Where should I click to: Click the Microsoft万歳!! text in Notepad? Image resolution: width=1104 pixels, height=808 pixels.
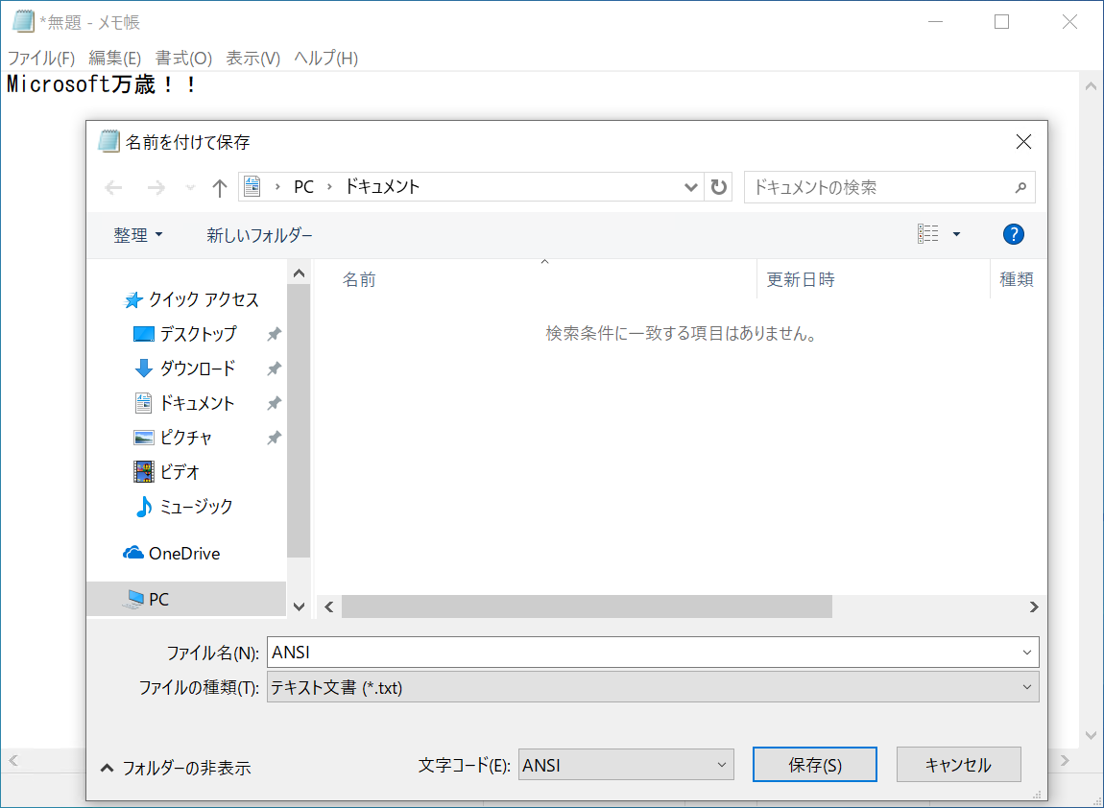102,84
